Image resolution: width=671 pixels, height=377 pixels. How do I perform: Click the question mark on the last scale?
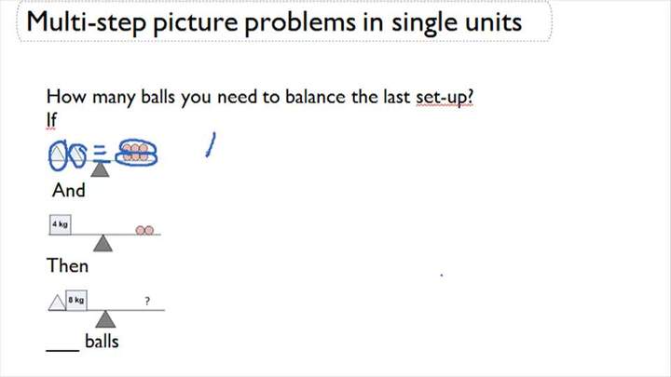[x=146, y=301]
